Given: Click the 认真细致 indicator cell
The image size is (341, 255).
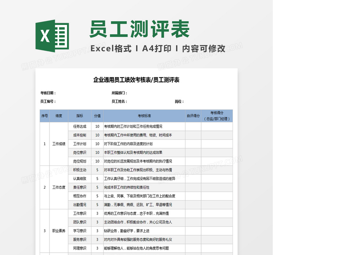Looking at the screenshot, I should point(80,179).
